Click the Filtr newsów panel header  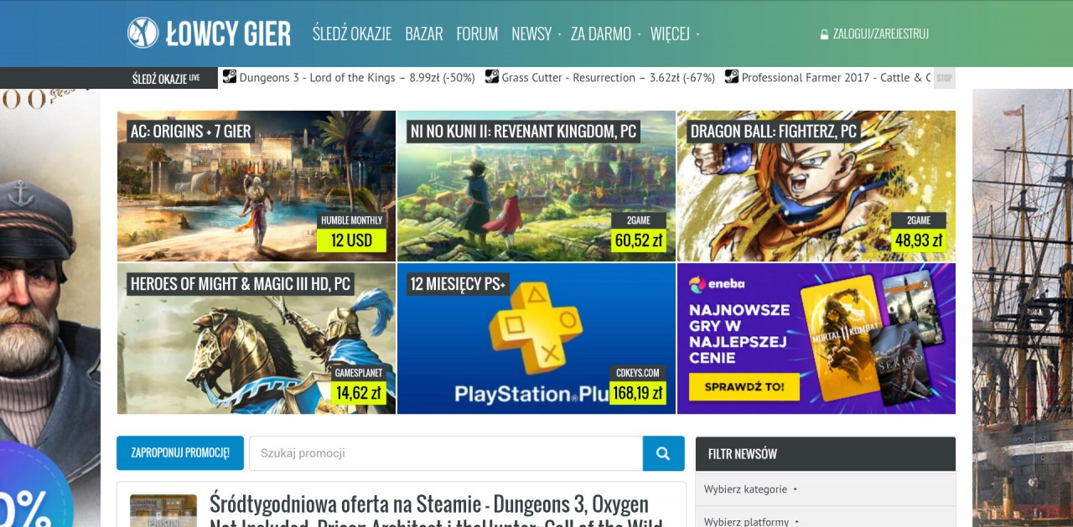[826, 454]
